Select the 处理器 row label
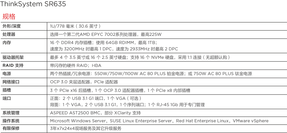 9,34
